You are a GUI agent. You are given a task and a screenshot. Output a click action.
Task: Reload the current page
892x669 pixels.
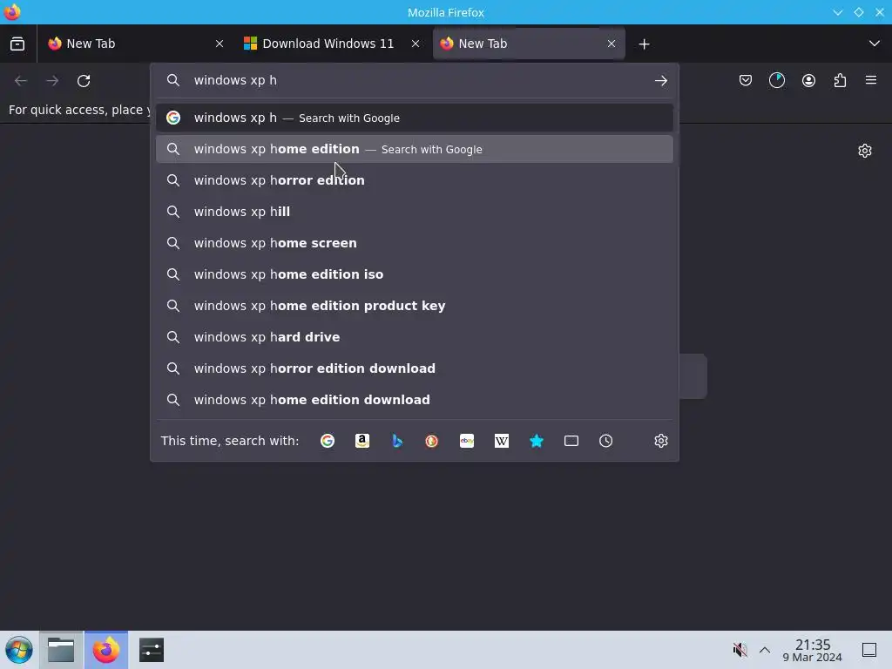(84, 81)
